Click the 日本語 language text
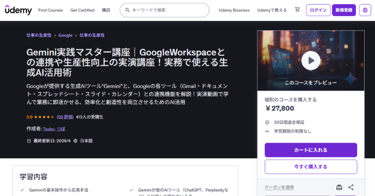 tap(86, 141)
